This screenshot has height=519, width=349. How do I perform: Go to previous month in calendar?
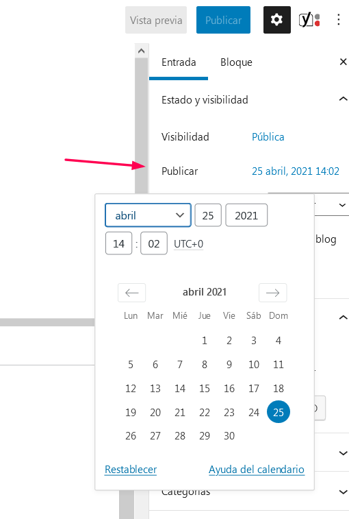click(x=131, y=293)
